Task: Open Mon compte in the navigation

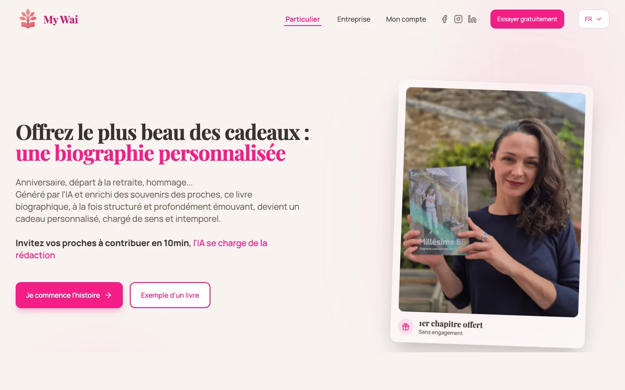Action: coord(406,19)
